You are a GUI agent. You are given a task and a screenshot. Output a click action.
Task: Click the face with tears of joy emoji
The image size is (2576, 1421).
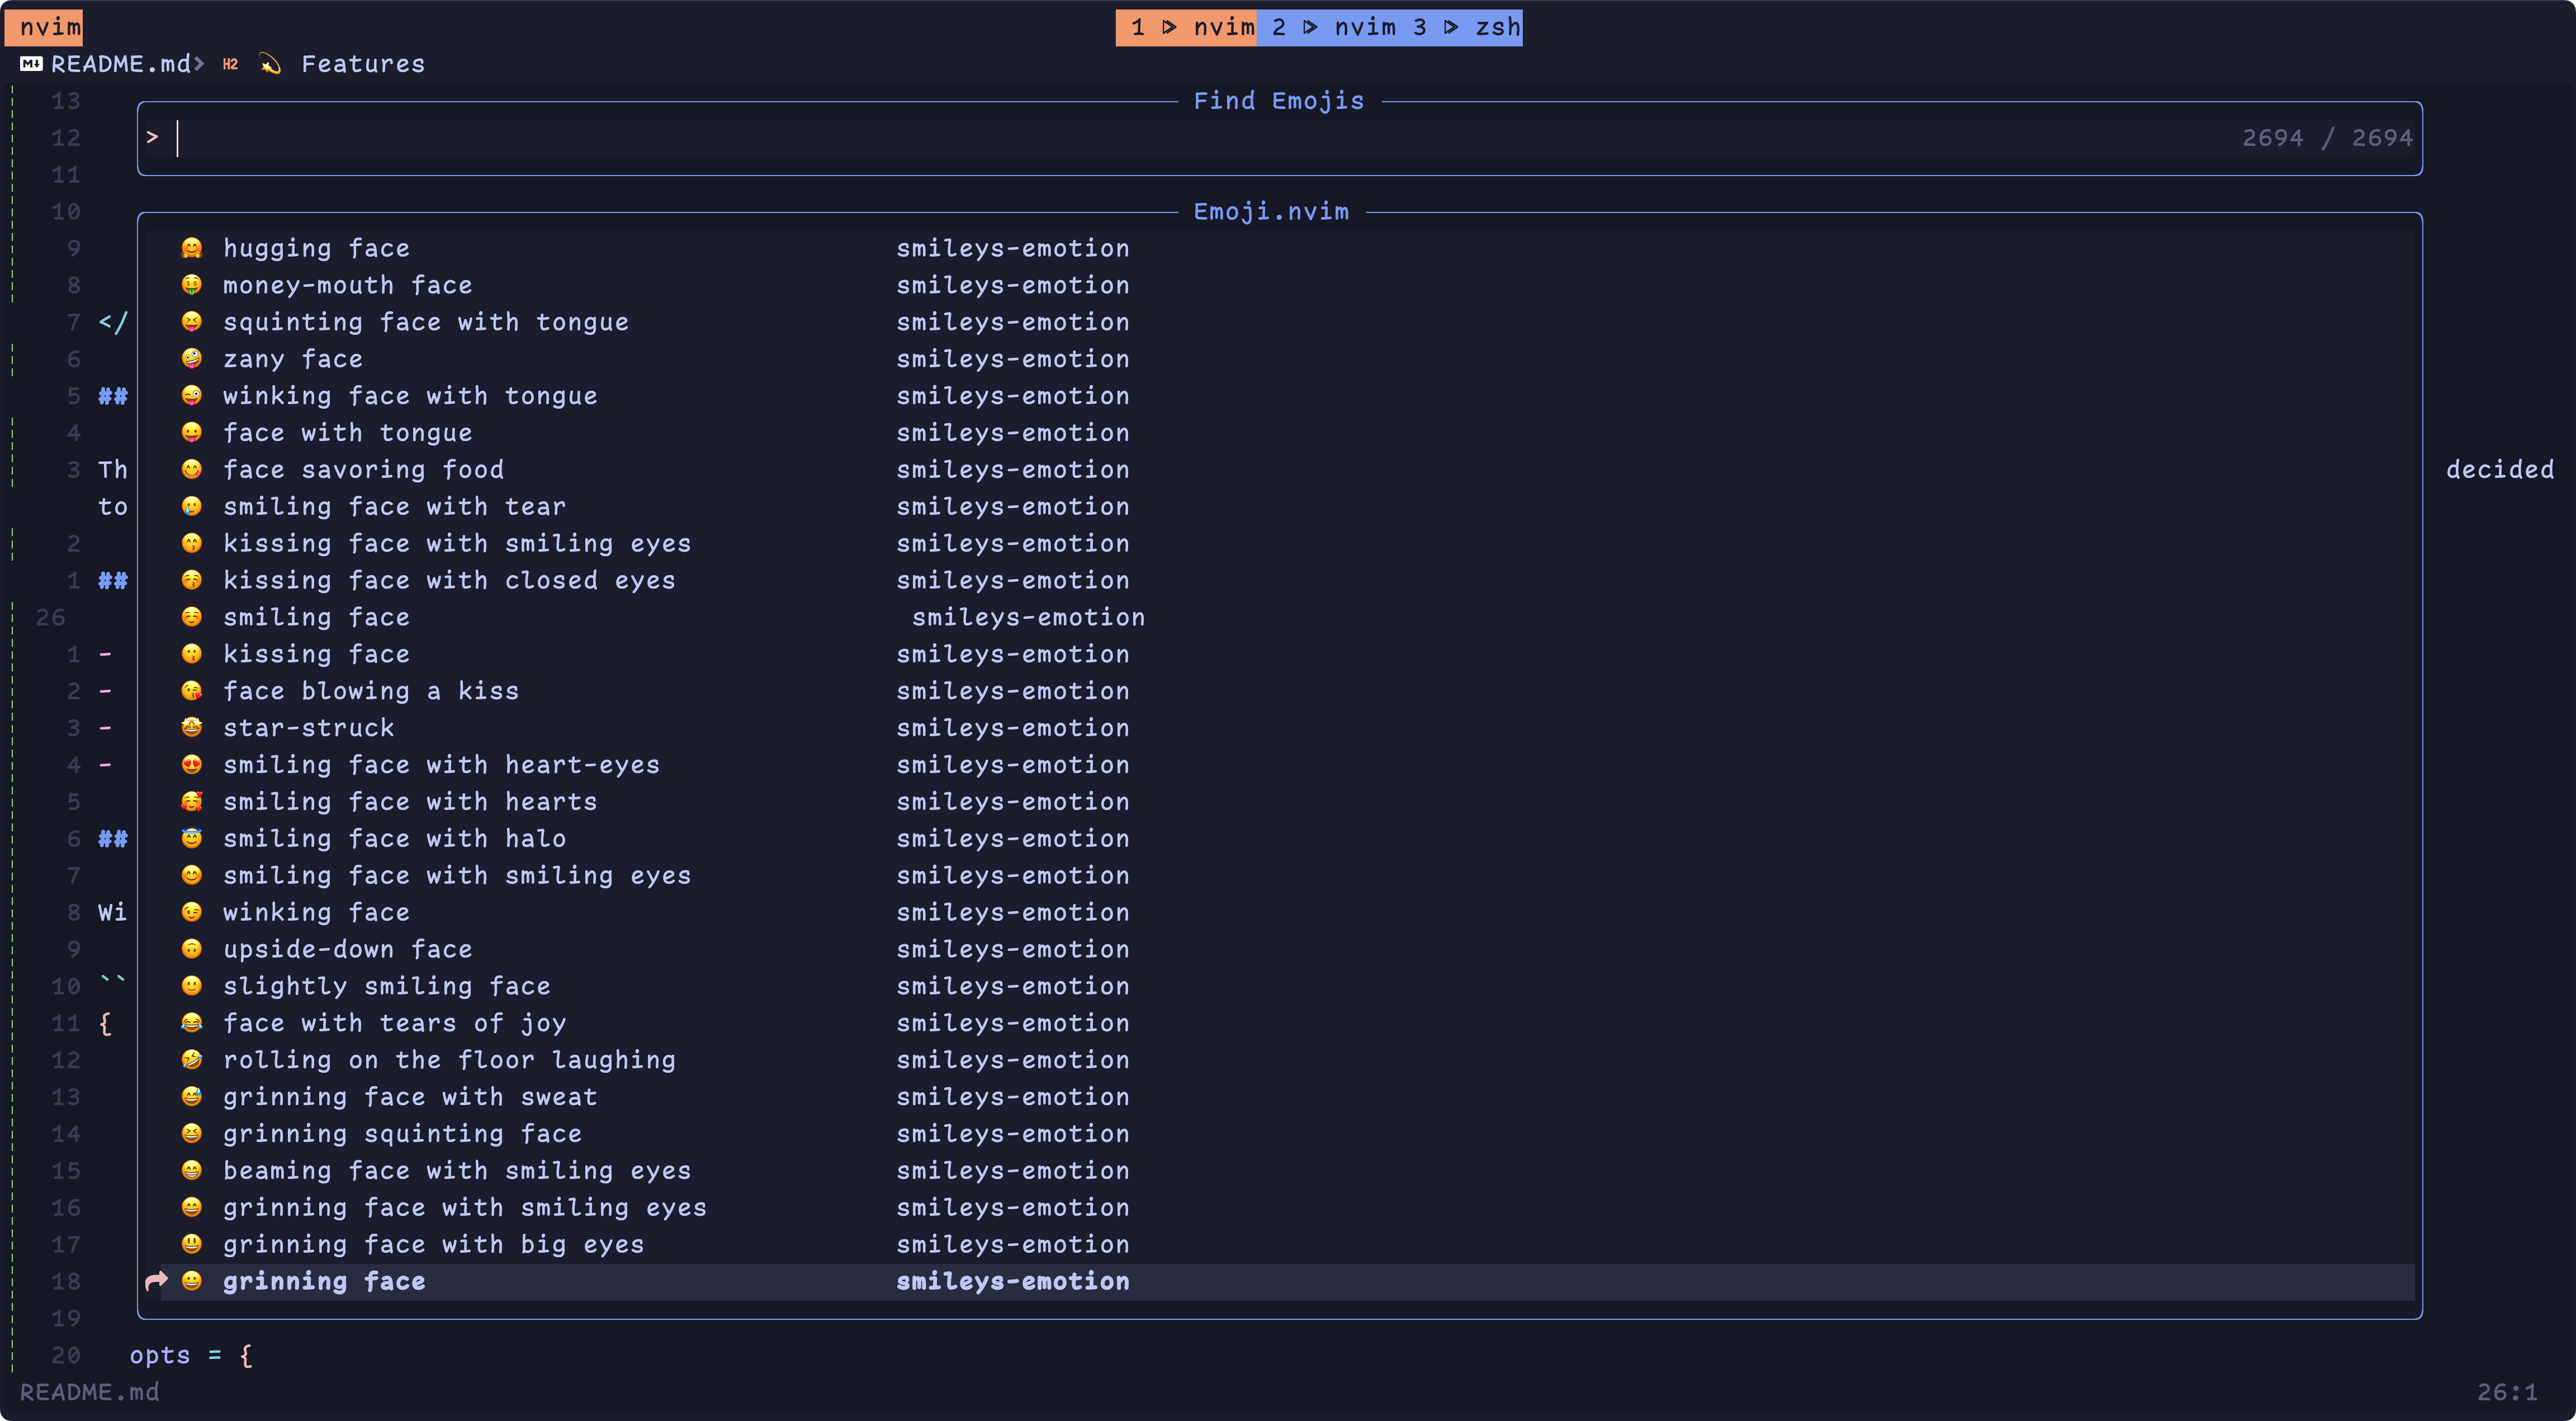tap(192, 1023)
